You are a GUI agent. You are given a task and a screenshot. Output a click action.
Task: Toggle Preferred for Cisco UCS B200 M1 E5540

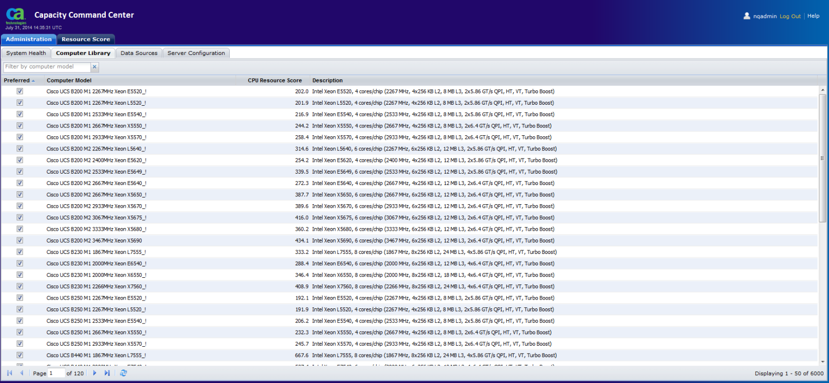20,114
